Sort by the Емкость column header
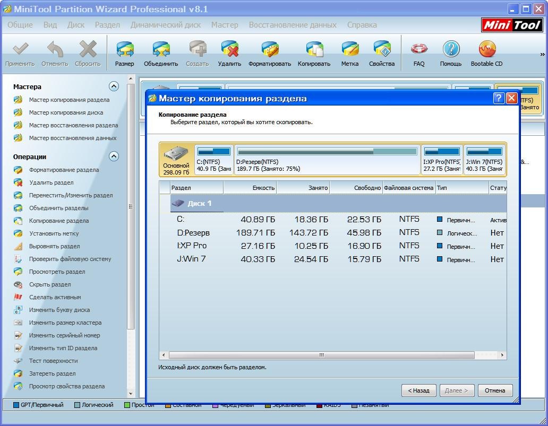The width and height of the screenshot is (548, 426). [x=250, y=188]
